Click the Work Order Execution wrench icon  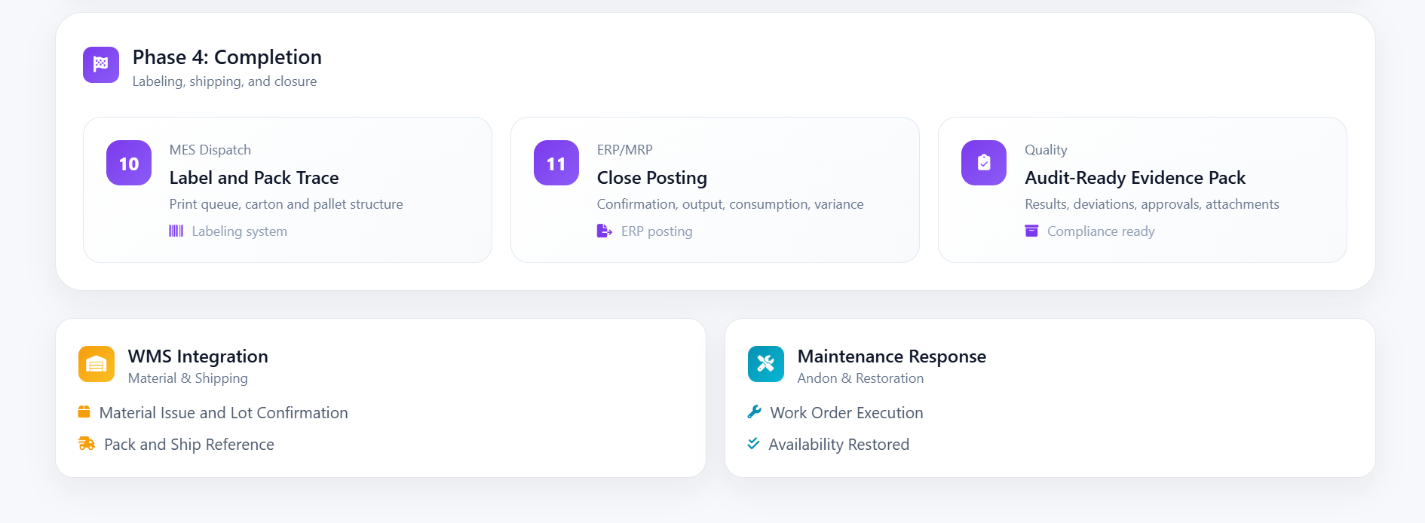click(754, 412)
